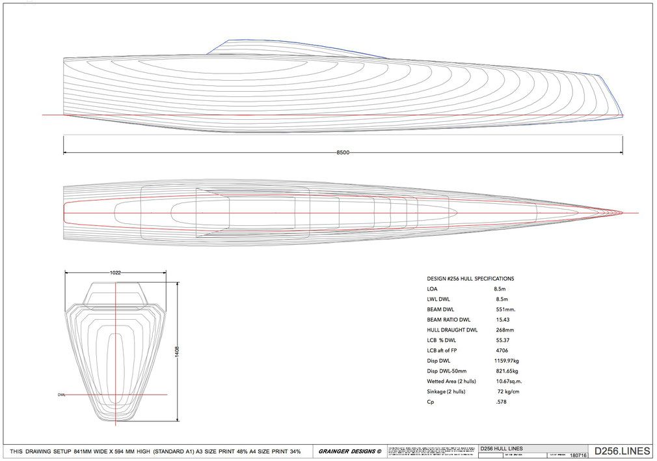Click the LOA value 8.5m
Screen dimensions: 657x461
[x=501, y=288]
